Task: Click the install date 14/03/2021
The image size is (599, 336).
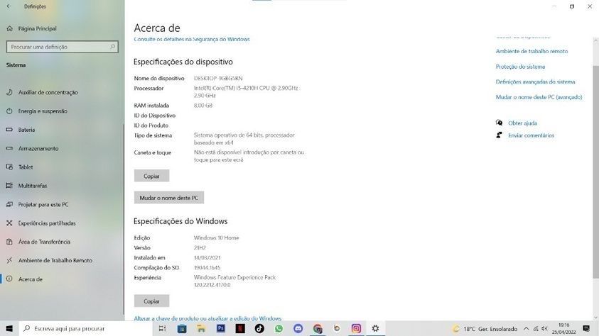Action: [x=207, y=258]
